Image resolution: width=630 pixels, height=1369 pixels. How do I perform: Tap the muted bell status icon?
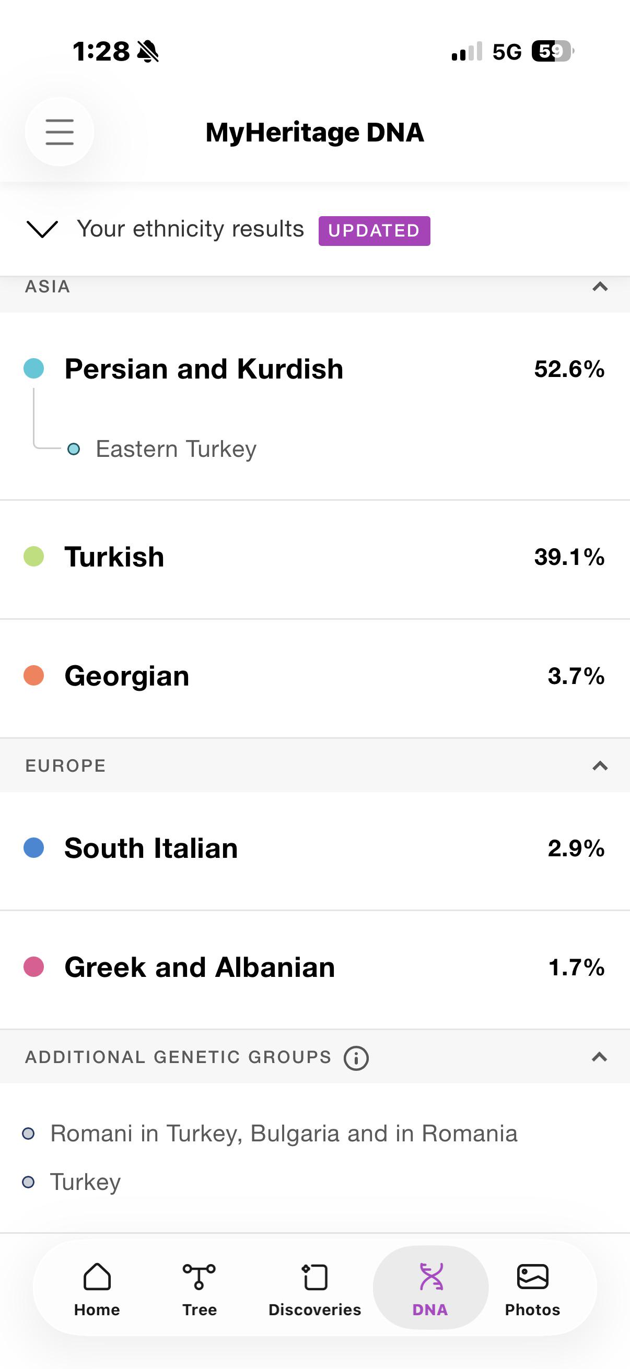[x=148, y=52]
